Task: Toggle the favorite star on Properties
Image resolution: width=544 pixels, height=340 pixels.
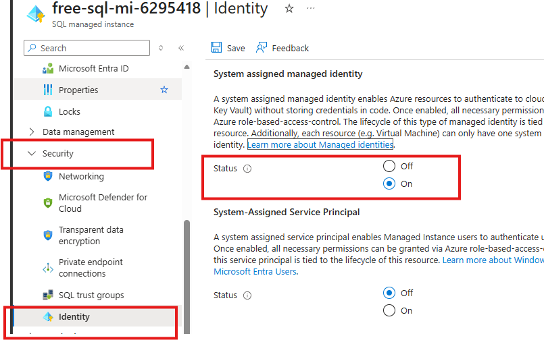Action: coord(164,90)
